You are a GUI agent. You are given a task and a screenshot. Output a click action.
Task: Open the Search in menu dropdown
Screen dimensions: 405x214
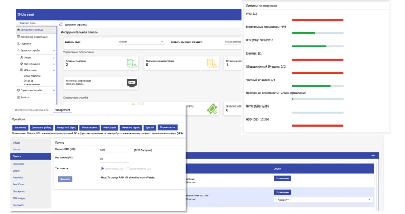(x=36, y=23)
